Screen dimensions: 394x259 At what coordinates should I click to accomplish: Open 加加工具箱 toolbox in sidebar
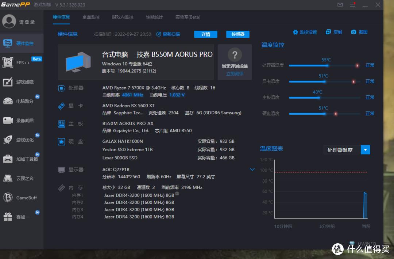coord(8,159)
